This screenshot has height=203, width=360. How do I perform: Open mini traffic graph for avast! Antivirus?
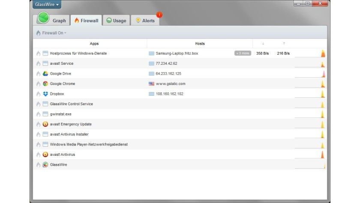(x=310, y=155)
